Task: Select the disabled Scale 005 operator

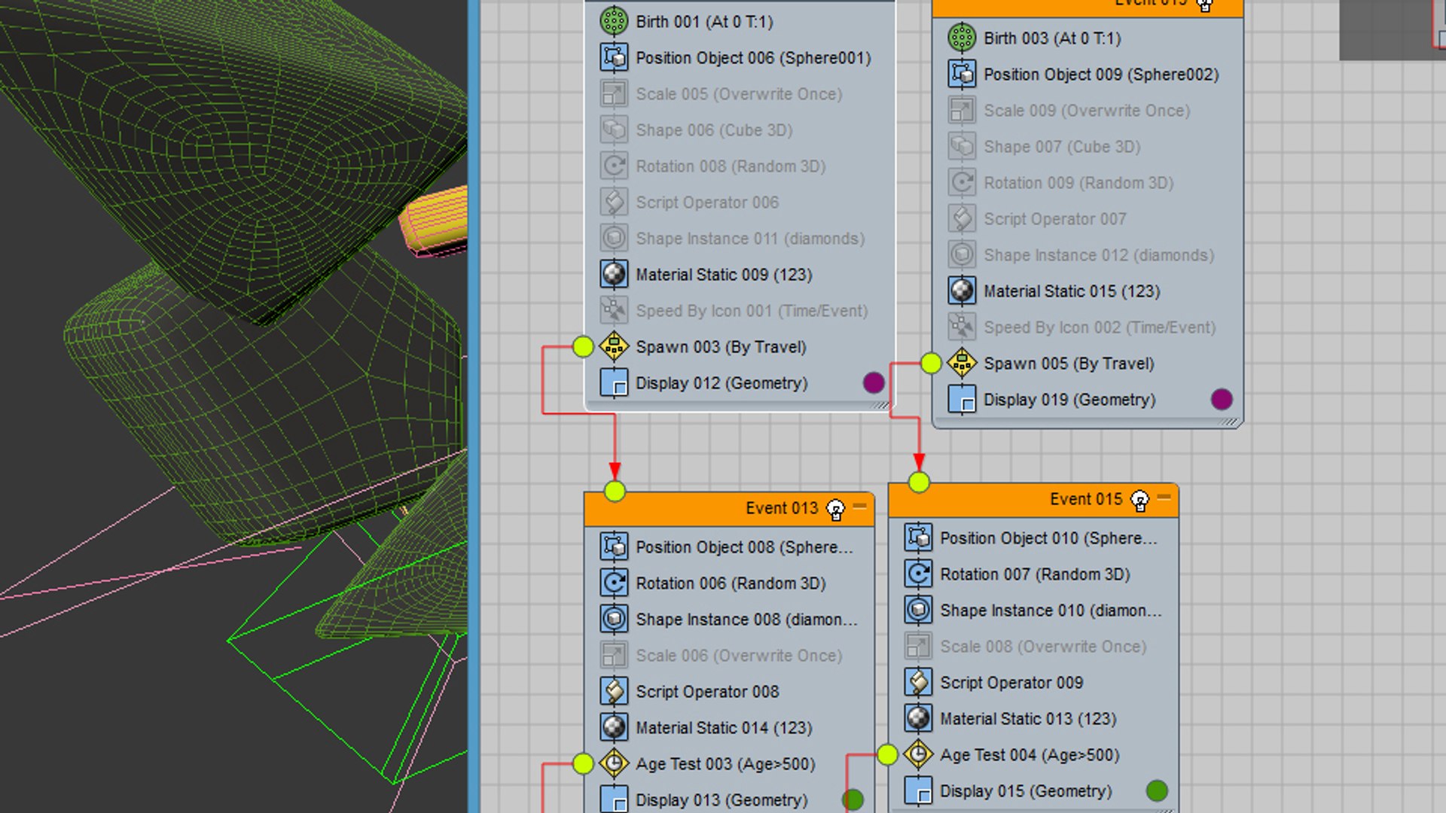Action: (740, 93)
